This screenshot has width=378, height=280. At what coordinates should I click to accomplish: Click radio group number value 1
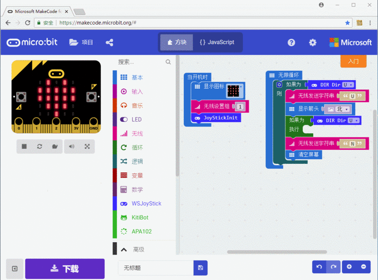(x=240, y=107)
